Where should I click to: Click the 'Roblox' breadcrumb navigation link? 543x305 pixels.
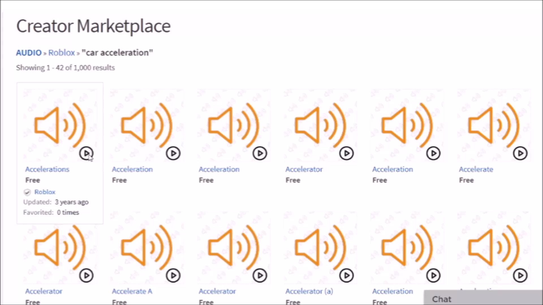pos(61,53)
